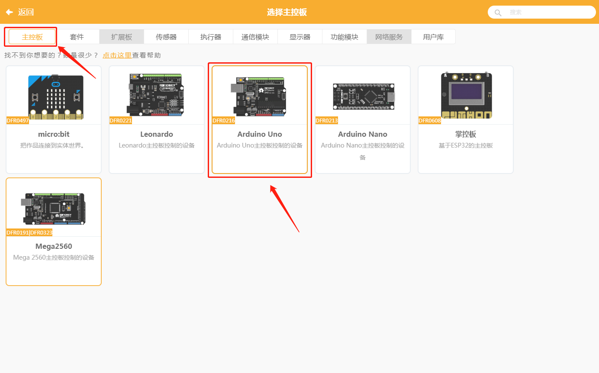Select the 通信模块 tab

(255, 37)
